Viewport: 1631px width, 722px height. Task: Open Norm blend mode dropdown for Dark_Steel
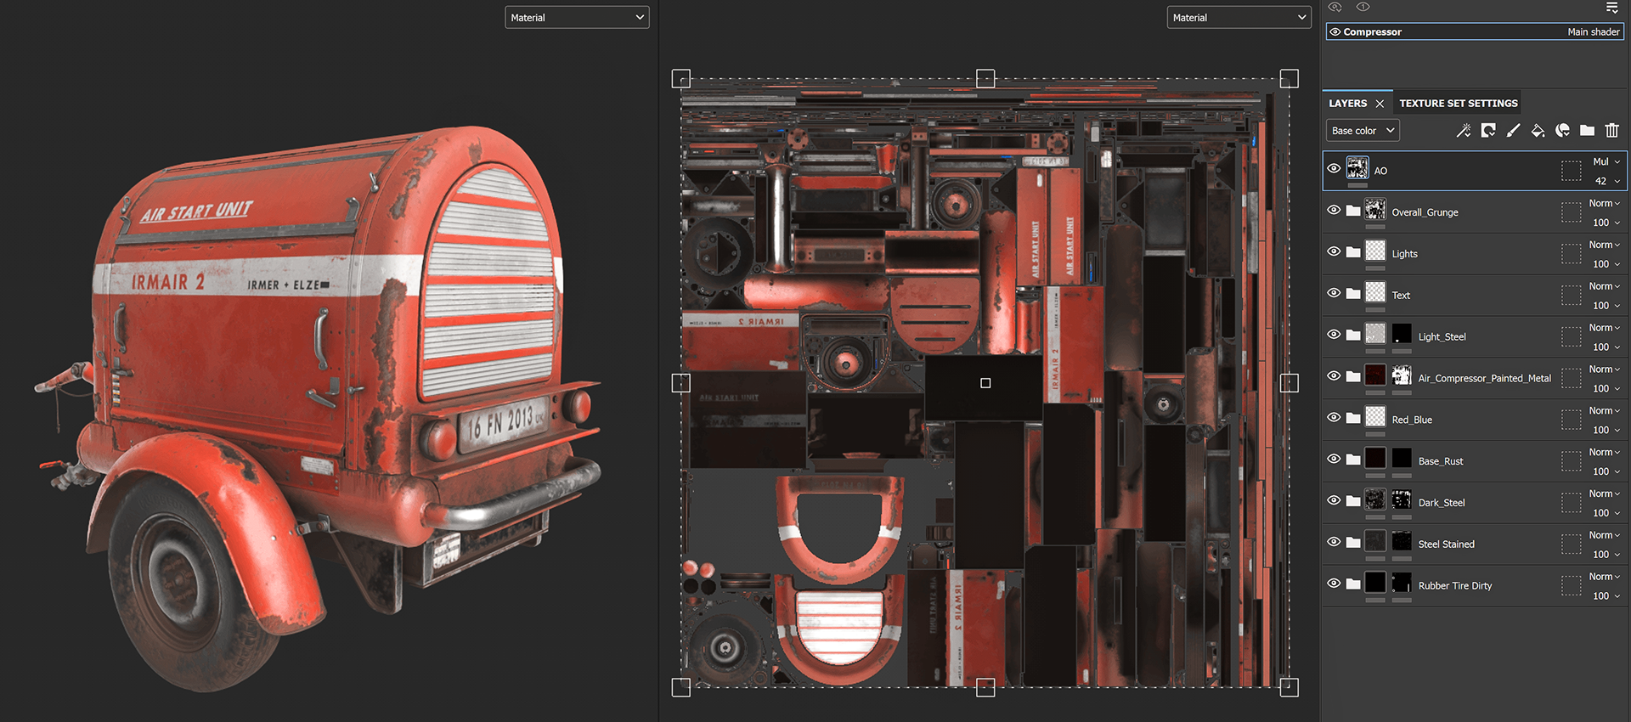click(1606, 494)
